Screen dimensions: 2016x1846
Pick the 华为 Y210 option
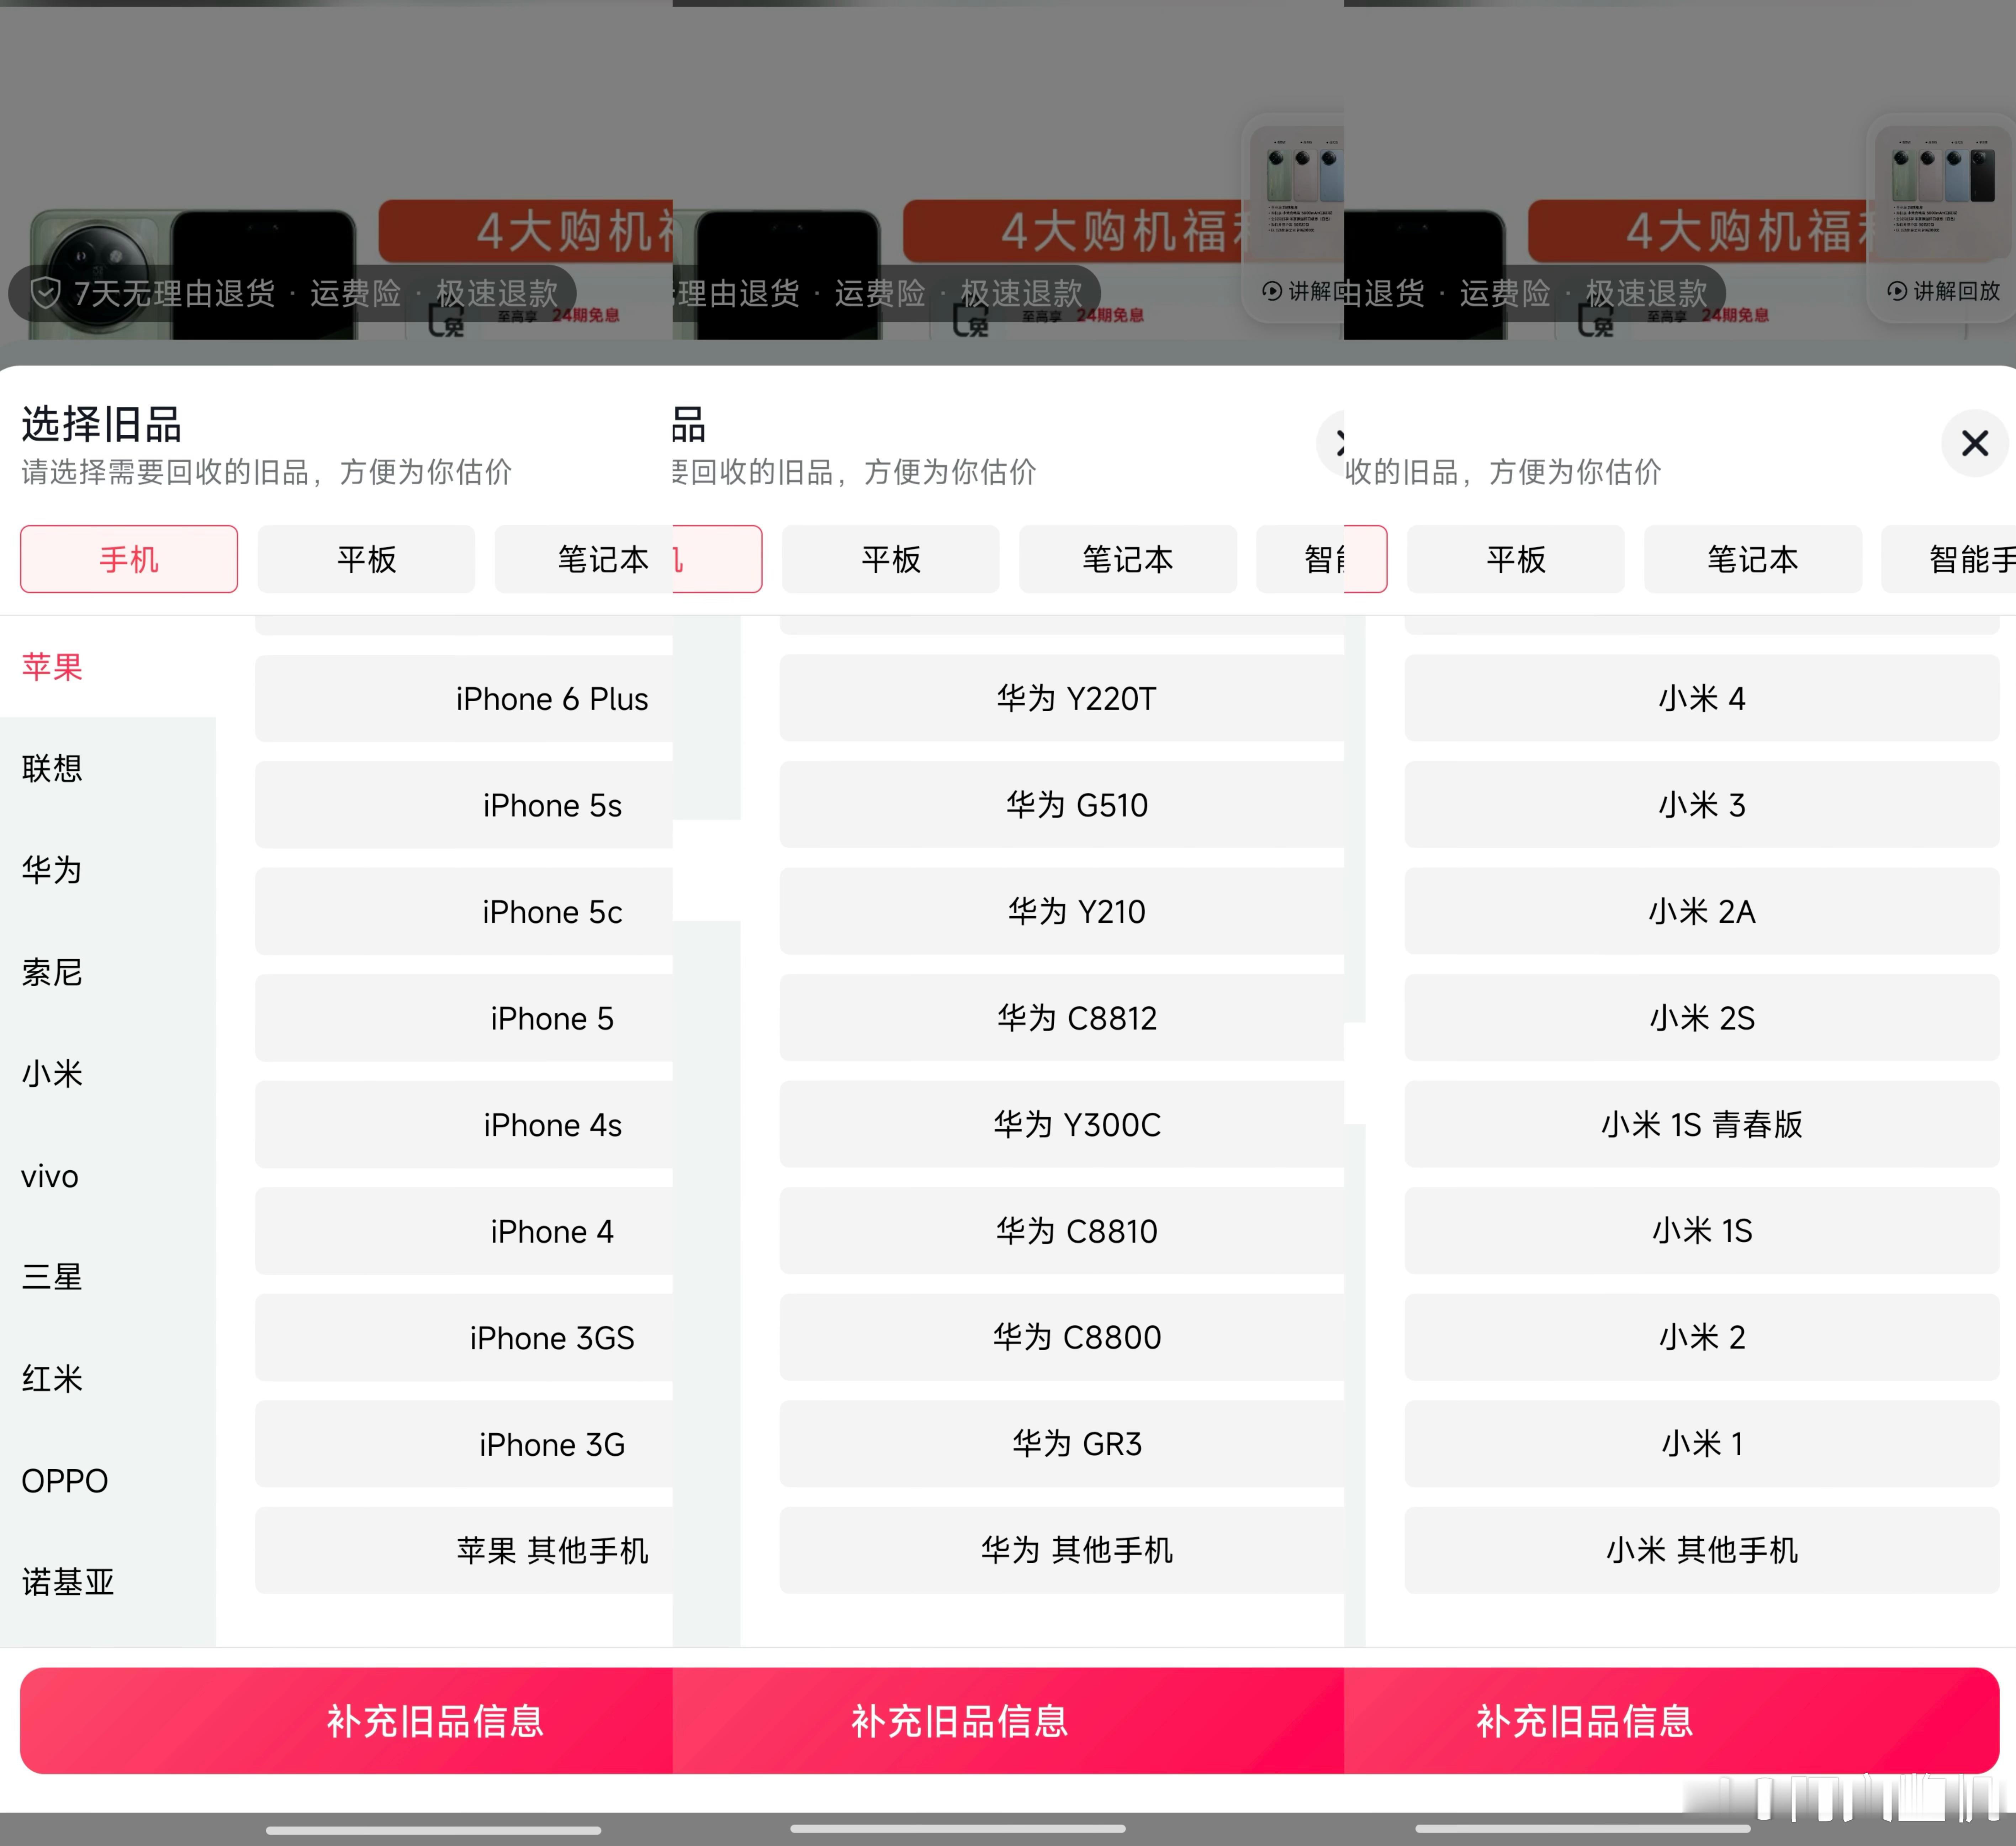pos(1062,911)
